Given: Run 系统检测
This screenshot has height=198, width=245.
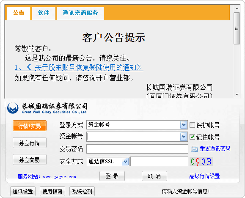Looking at the screenshot, I should click(82, 191).
